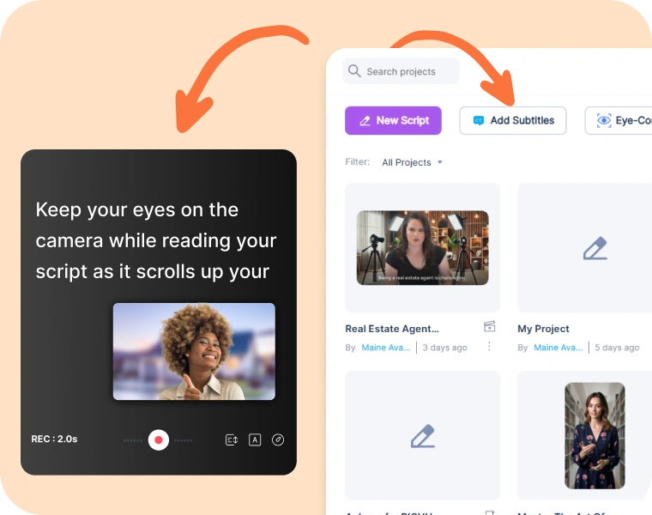
Task: Open the three-dot menu for Real Estate Agent
Action: pyautogui.click(x=489, y=347)
